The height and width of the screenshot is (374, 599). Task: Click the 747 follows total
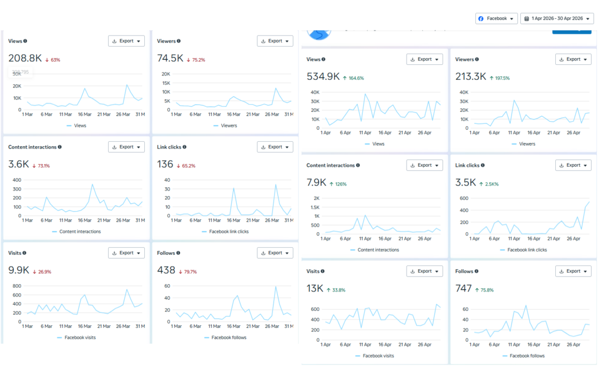[463, 289]
